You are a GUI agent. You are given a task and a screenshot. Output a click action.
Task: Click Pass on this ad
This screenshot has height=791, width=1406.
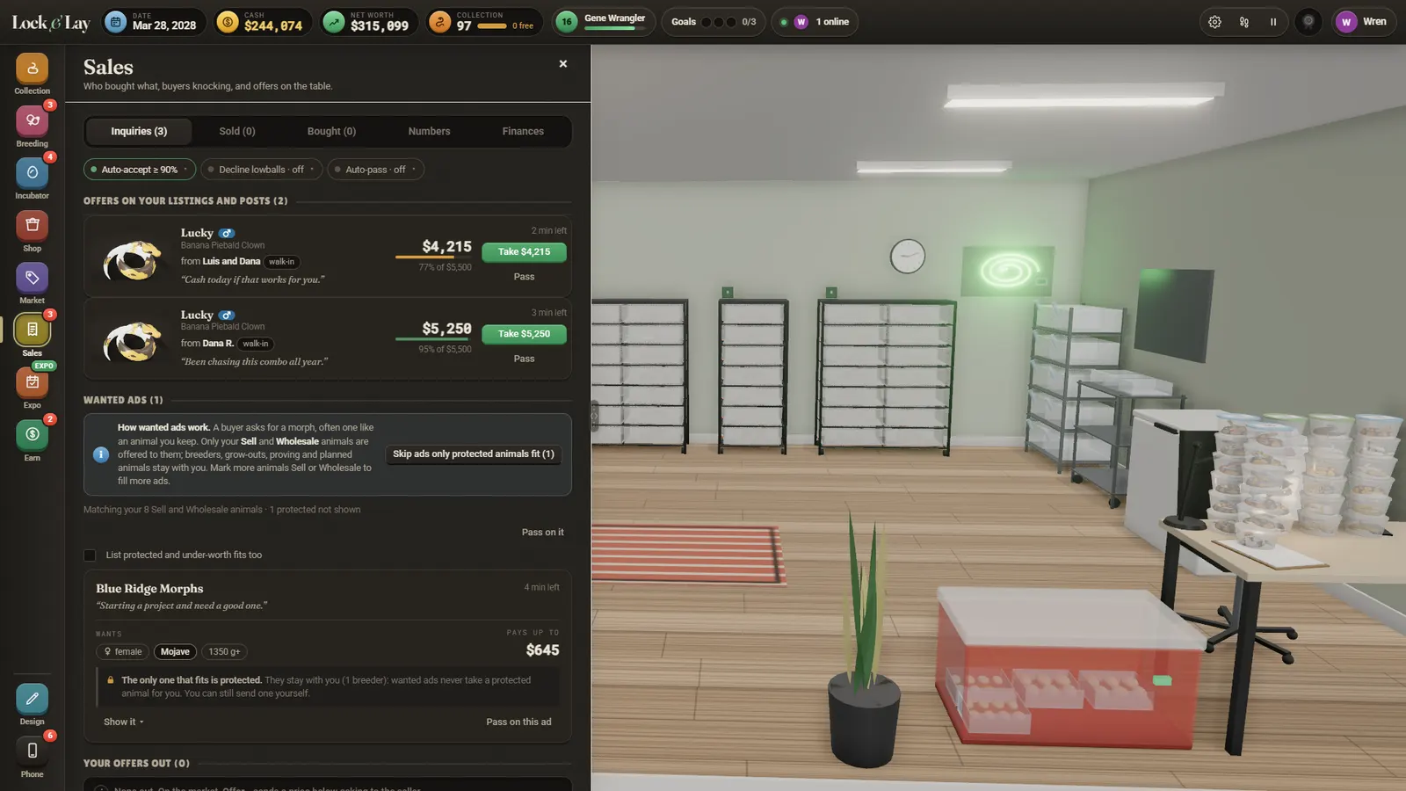click(x=518, y=722)
